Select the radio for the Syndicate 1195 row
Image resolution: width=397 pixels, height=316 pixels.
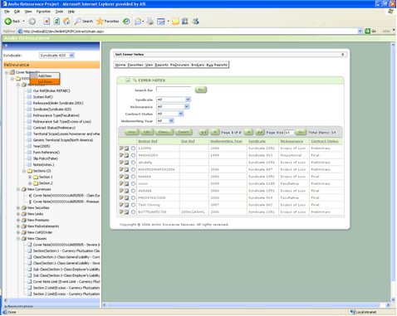click(x=133, y=183)
